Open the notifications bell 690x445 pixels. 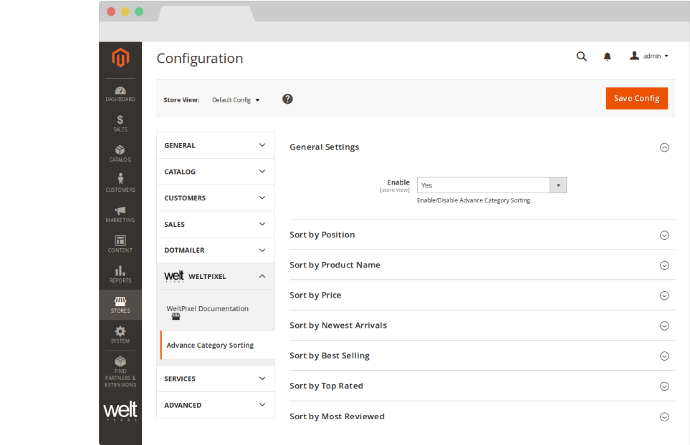(607, 57)
